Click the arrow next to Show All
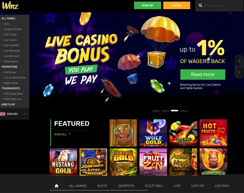The height and width of the screenshot is (193, 244). (x=69, y=134)
